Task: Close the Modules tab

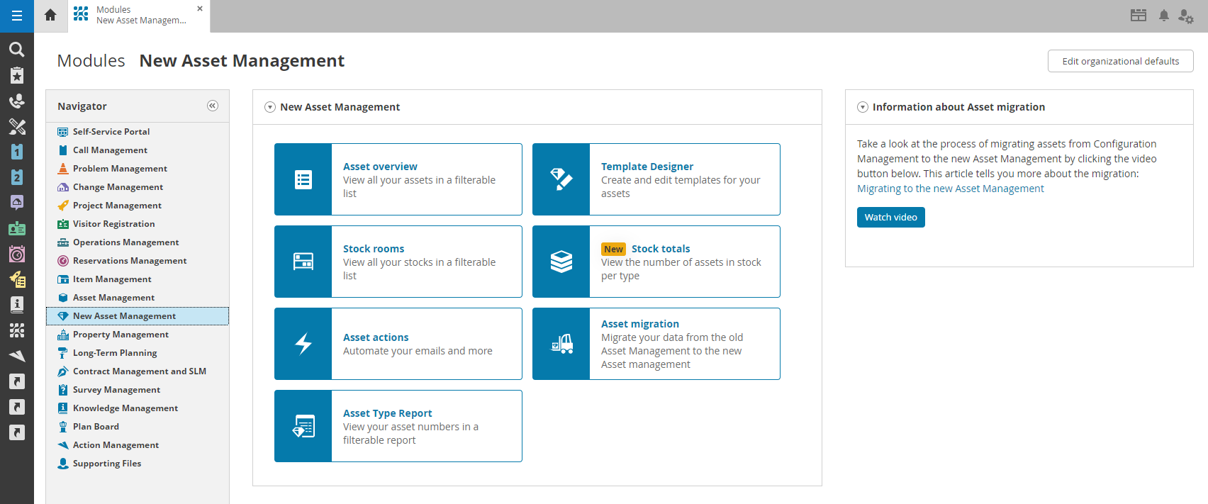Action: coord(200,9)
